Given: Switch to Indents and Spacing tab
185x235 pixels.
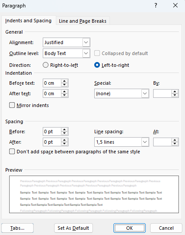Looking at the screenshot, I should tap(28, 21).
